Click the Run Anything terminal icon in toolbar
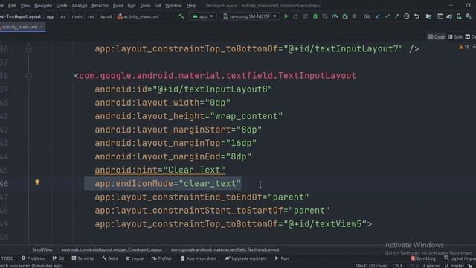Viewport: 476px width, 268px height. coord(440,16)
